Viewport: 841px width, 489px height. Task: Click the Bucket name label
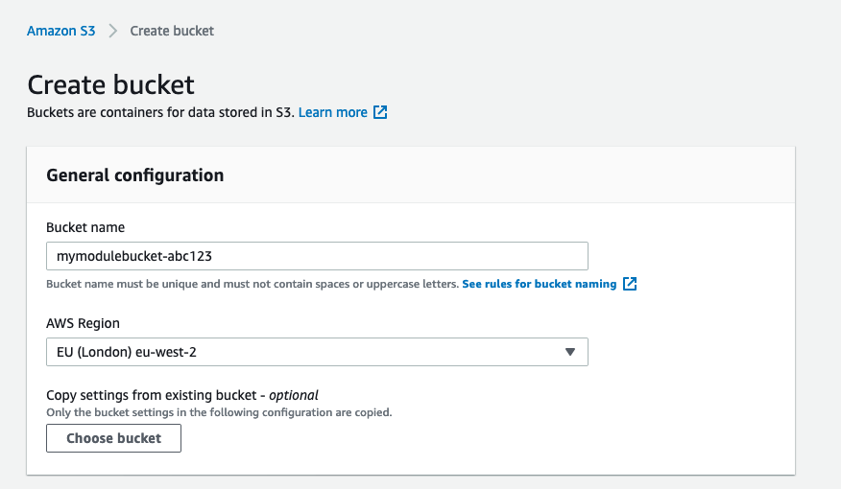click(85, 227)
